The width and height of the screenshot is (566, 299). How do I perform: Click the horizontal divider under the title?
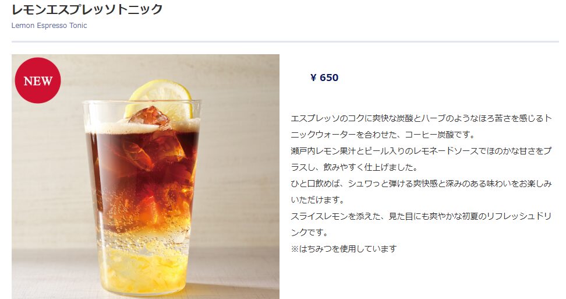285,42
